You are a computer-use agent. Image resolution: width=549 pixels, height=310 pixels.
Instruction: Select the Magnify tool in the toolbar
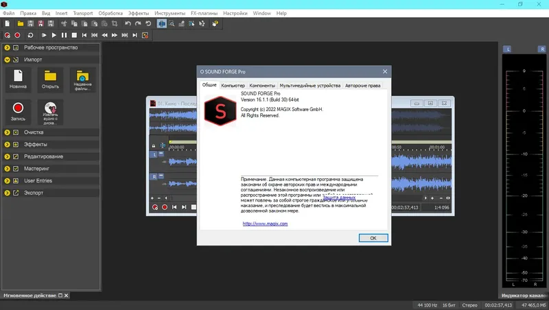172,23
